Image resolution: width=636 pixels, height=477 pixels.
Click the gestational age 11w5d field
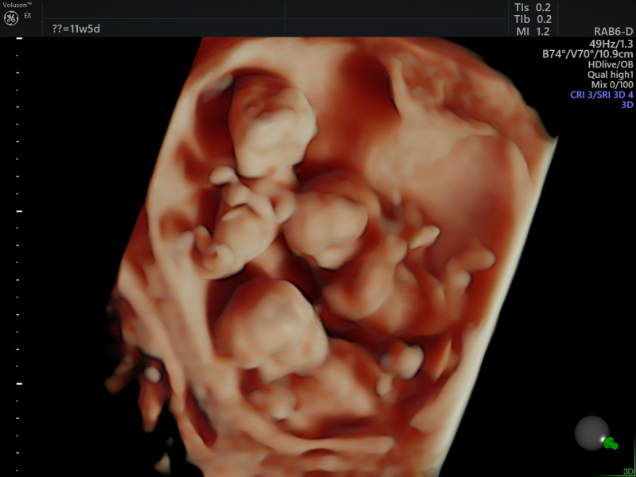[x=76, y=29]
